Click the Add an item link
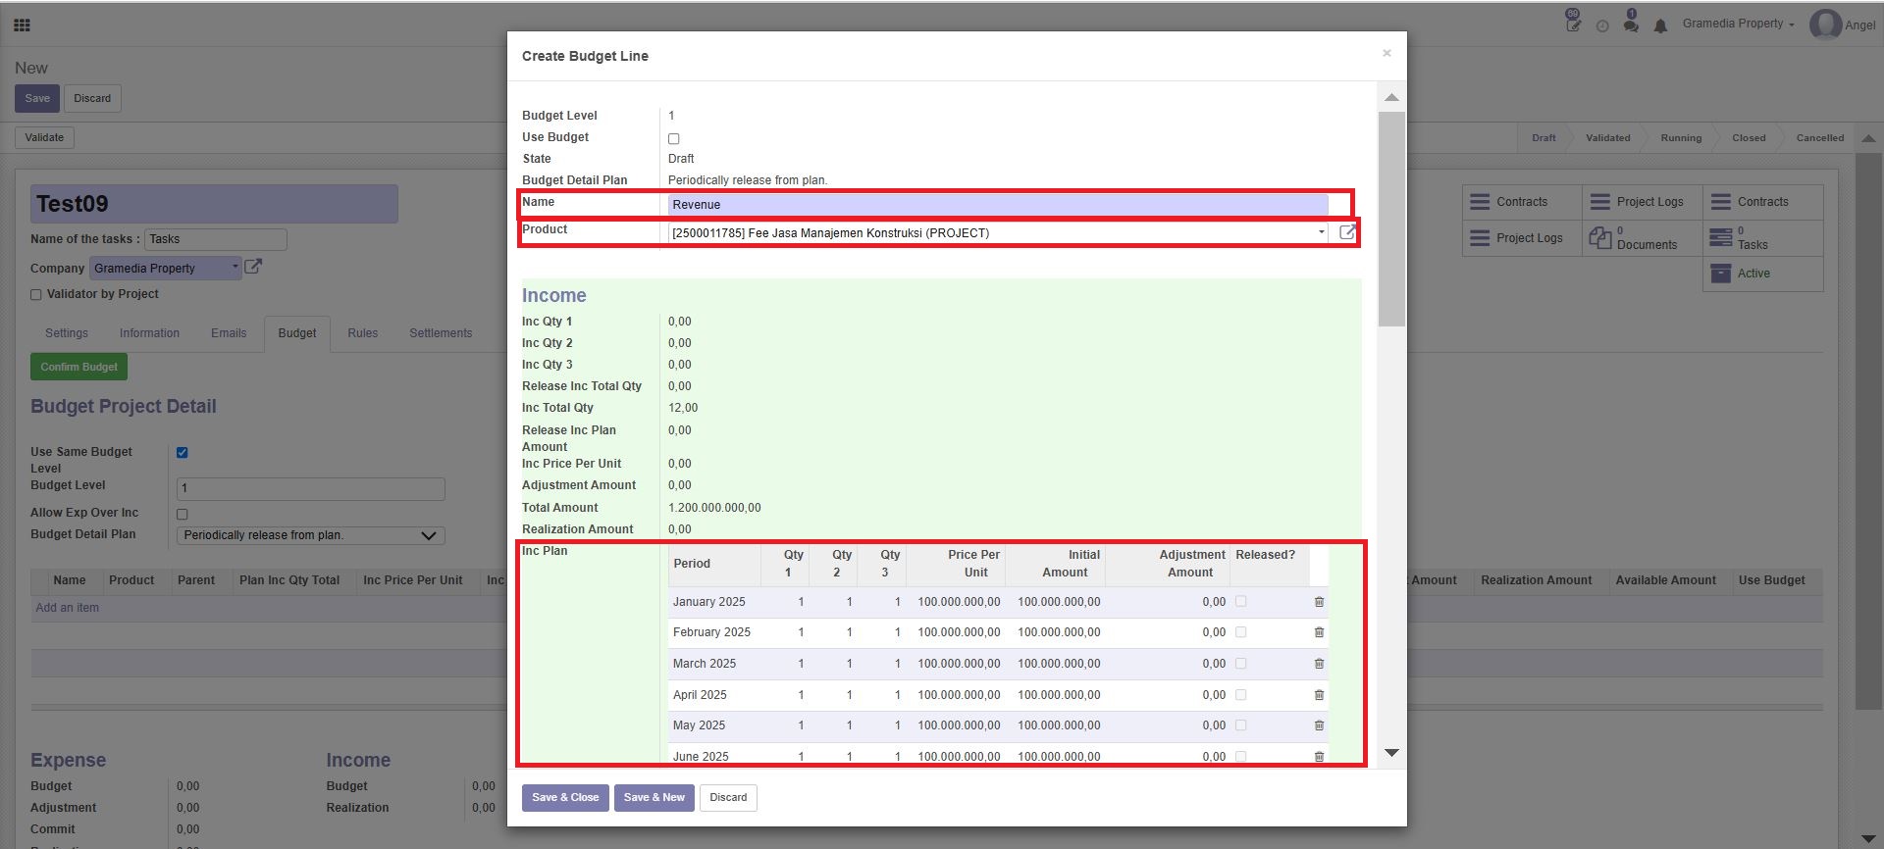 [x=67, y=608]
